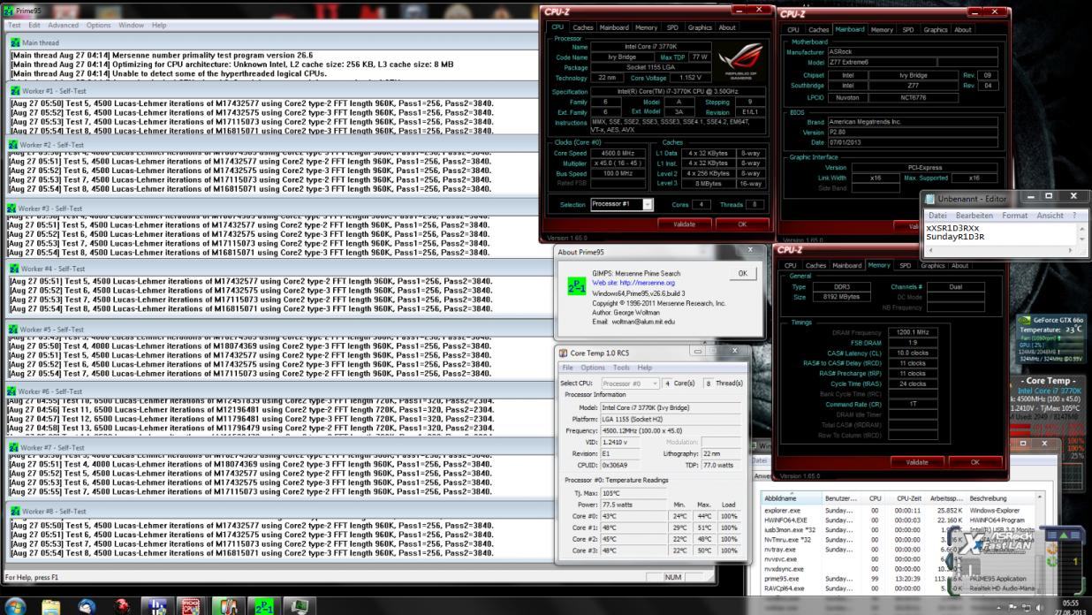
Task: Click the Worker #2 window icon
Action: [12, 144]
